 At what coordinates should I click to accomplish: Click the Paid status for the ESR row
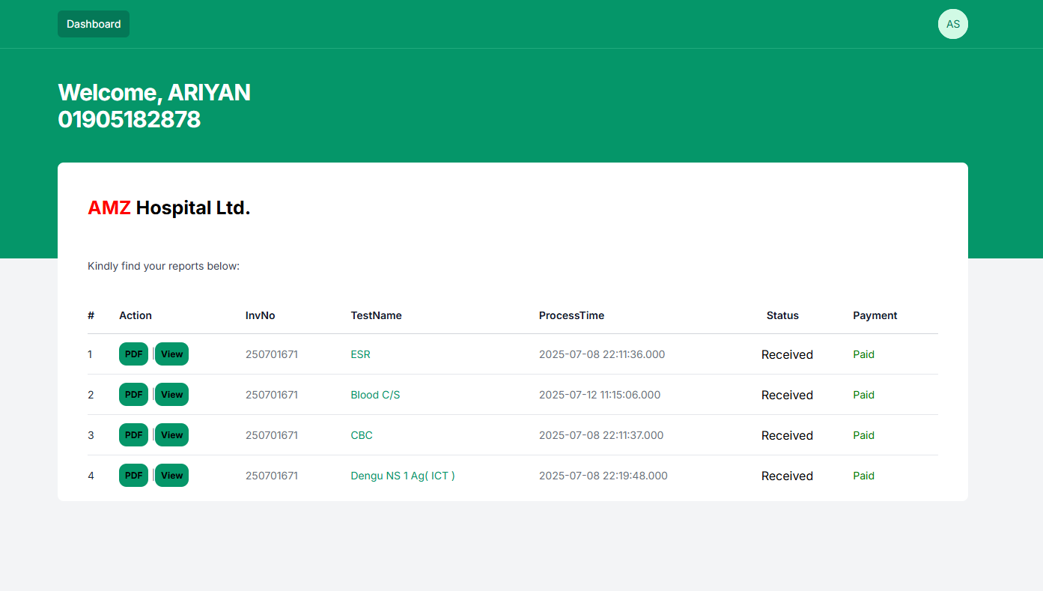pyautogui.click(x=863, y=354)
